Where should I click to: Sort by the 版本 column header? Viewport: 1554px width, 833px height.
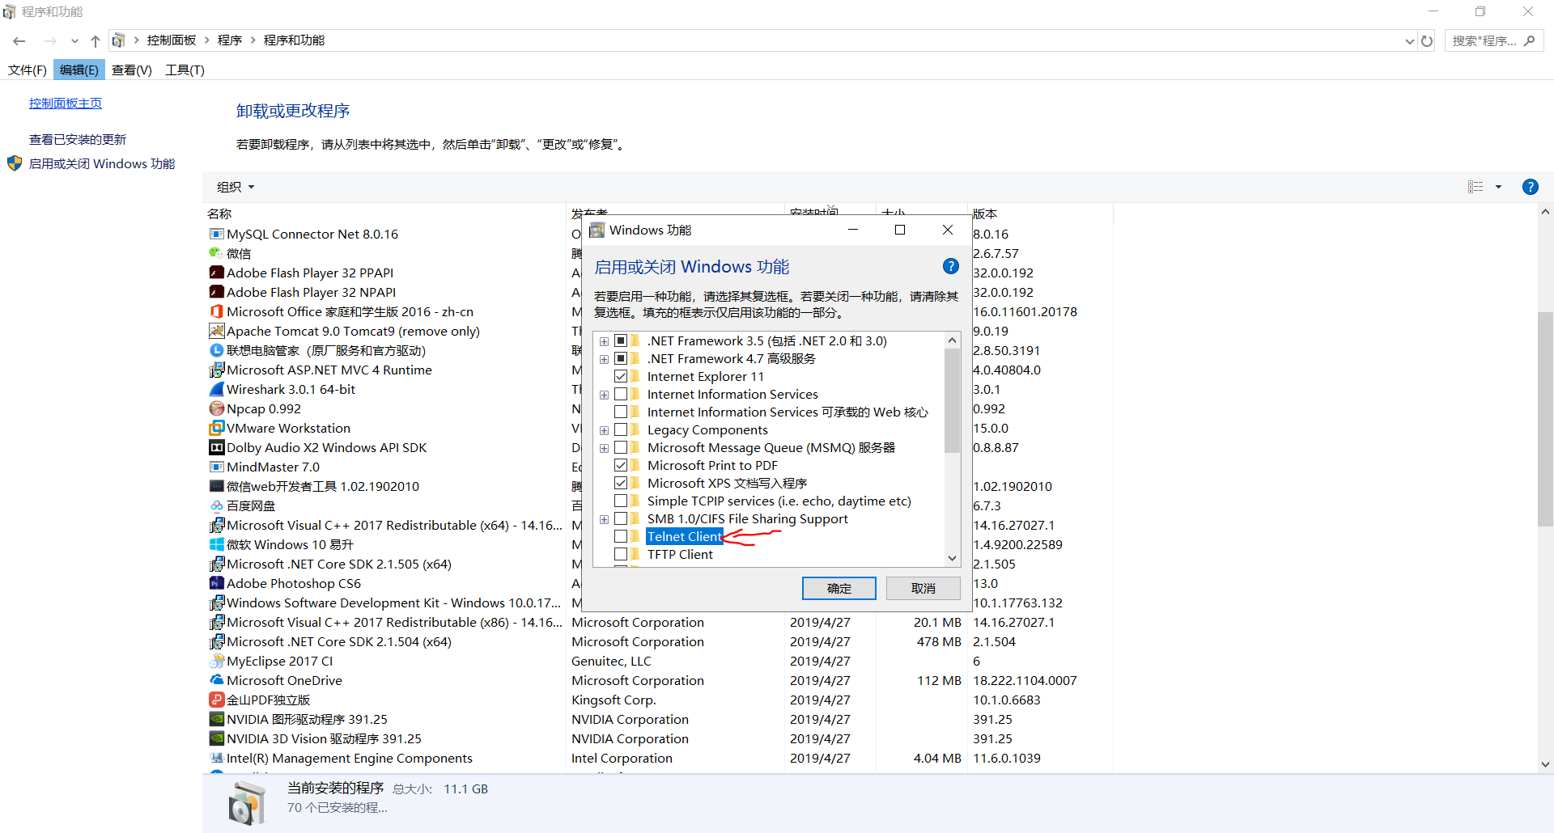pyautogui.click(x=985, y=214)
